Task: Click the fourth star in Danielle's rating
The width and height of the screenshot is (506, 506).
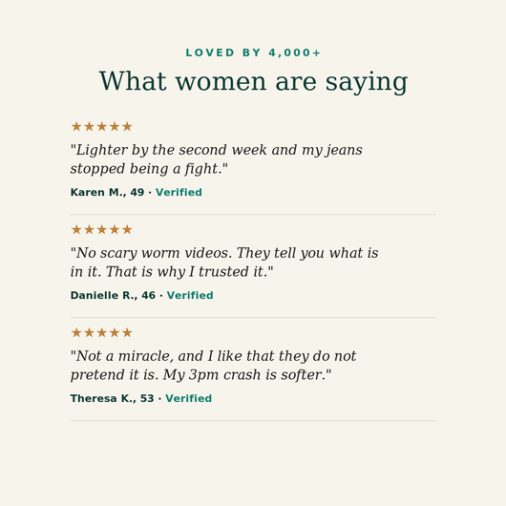Action: (115, 229)
